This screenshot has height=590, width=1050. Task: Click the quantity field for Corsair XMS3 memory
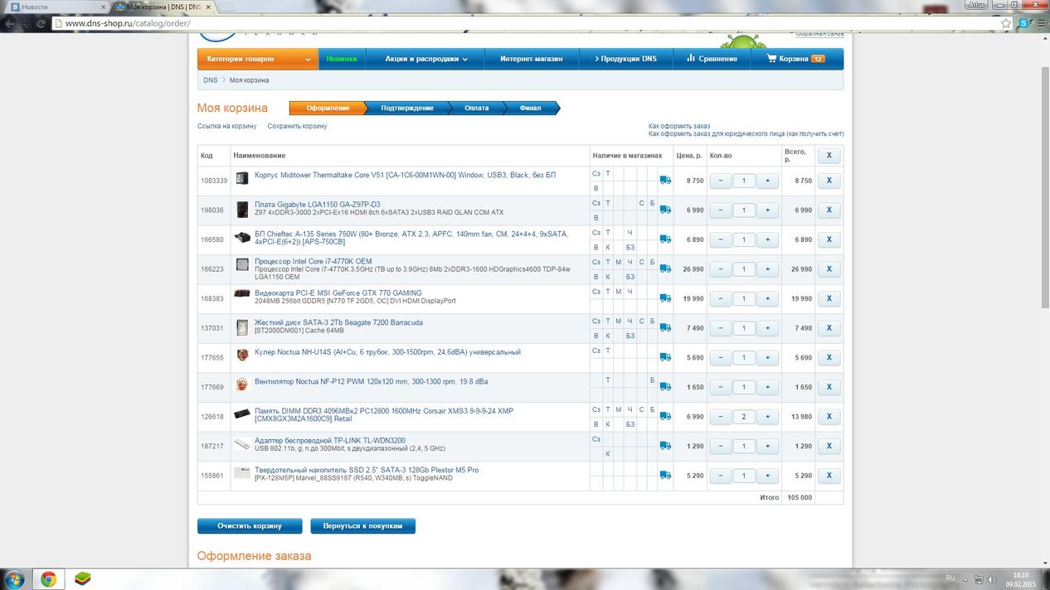744,417
